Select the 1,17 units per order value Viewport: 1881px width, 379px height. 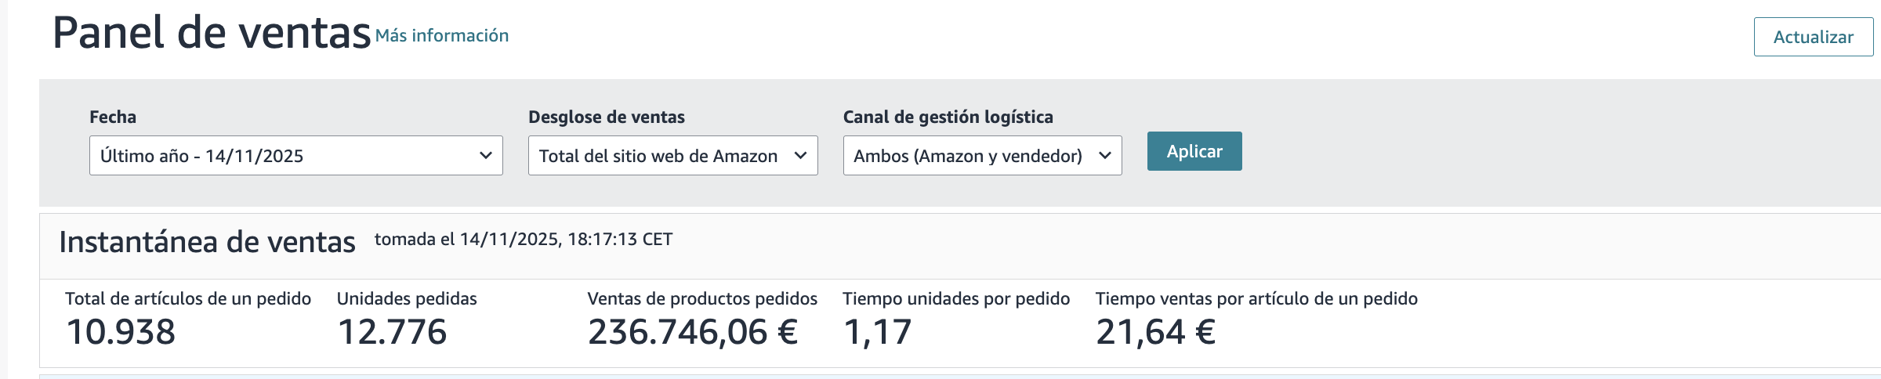[x=877, y=332]
